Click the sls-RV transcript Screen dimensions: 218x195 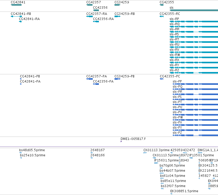194,53
